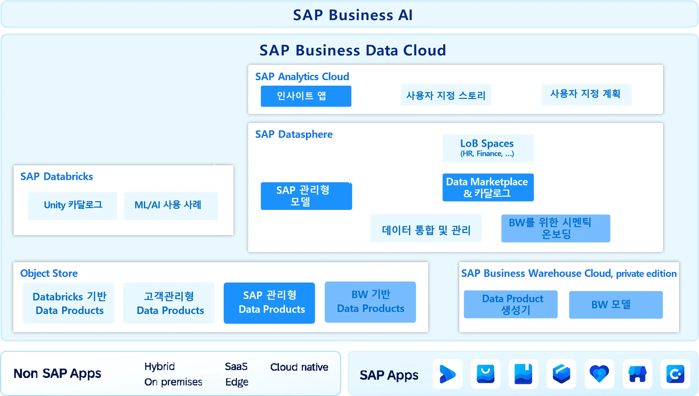
Task: Click the letter C SAP app icon
Action: click(675, 374)
